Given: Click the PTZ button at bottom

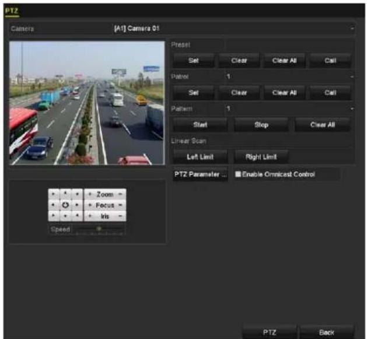Looking at the screenshot, I should coord(270,332).
